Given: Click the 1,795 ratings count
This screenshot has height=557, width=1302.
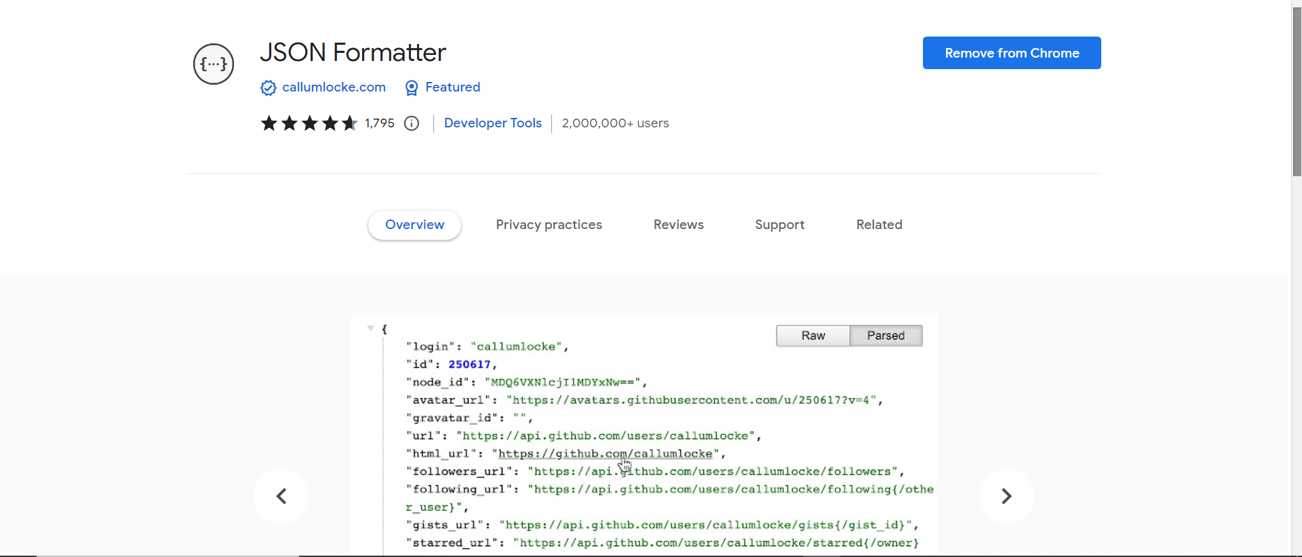Looking at the screenshot, I should coord(379,123).
